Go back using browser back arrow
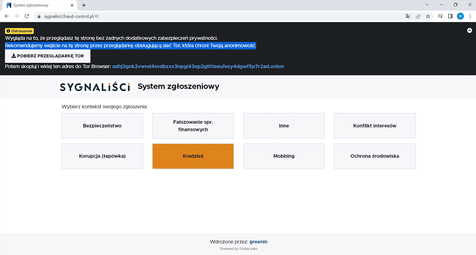The width and height of the screenshot is (476, 255). pos(7,16)
